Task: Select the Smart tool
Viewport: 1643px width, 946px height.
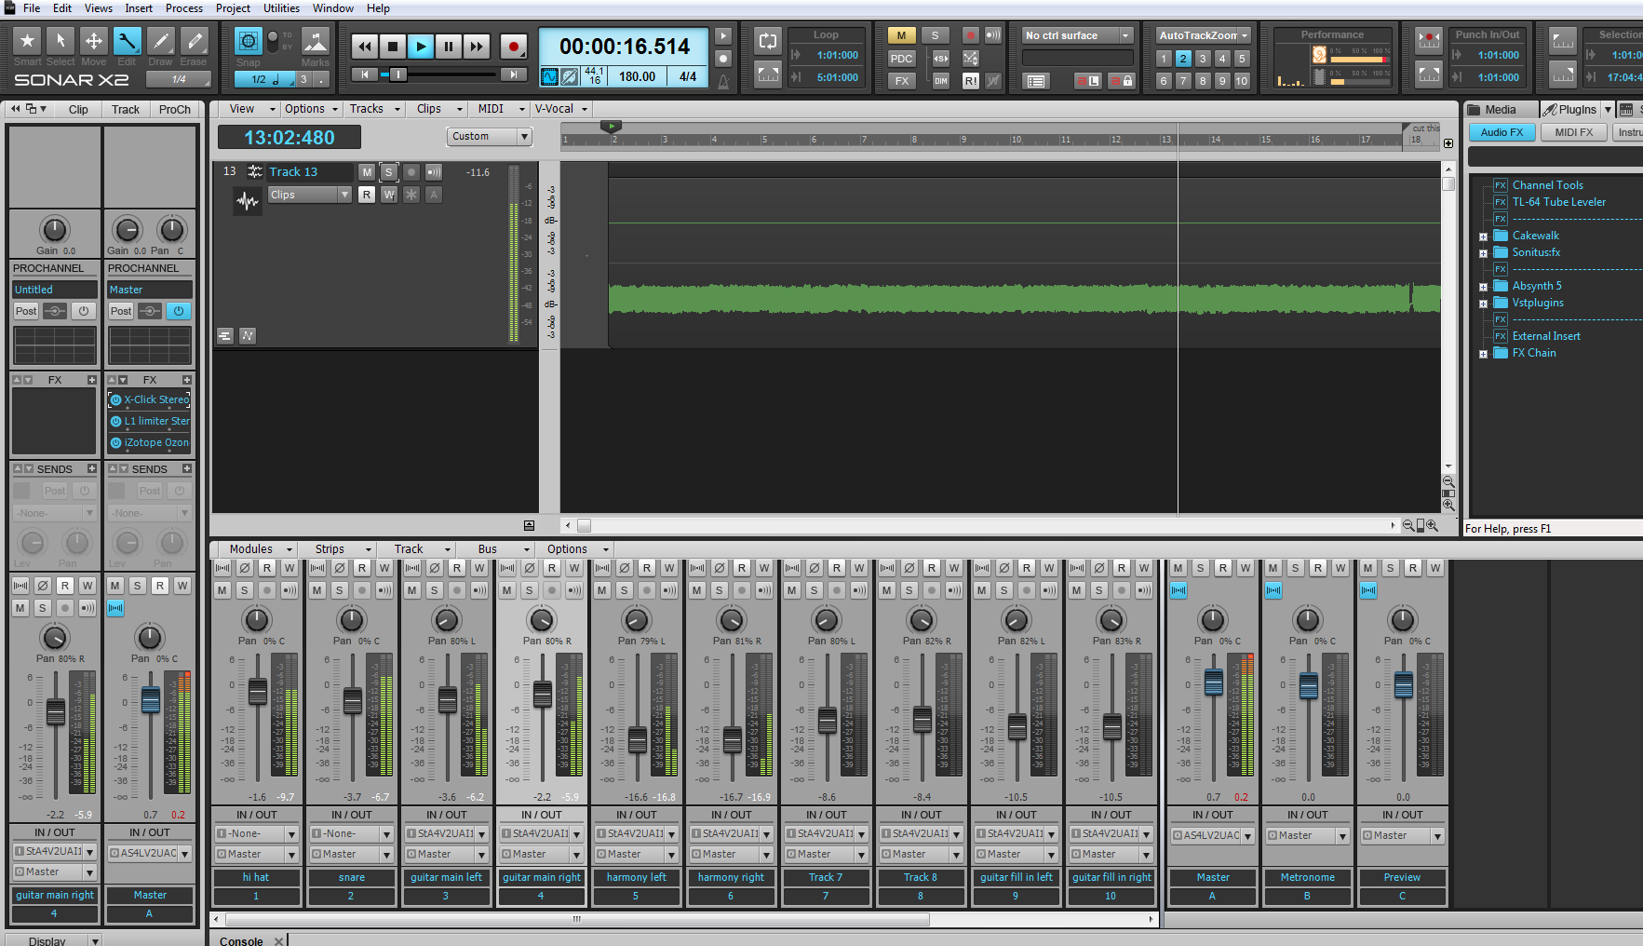Action: [27, 42]
